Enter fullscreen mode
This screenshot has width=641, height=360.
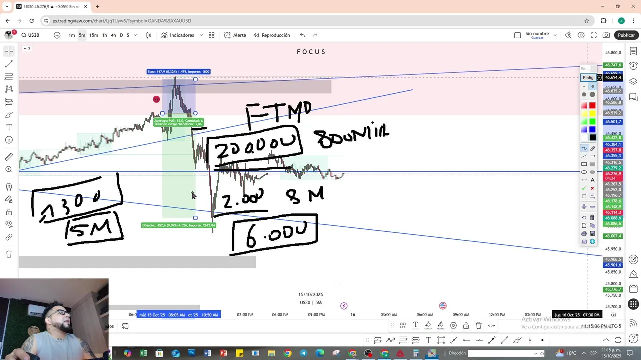(594, 35)
